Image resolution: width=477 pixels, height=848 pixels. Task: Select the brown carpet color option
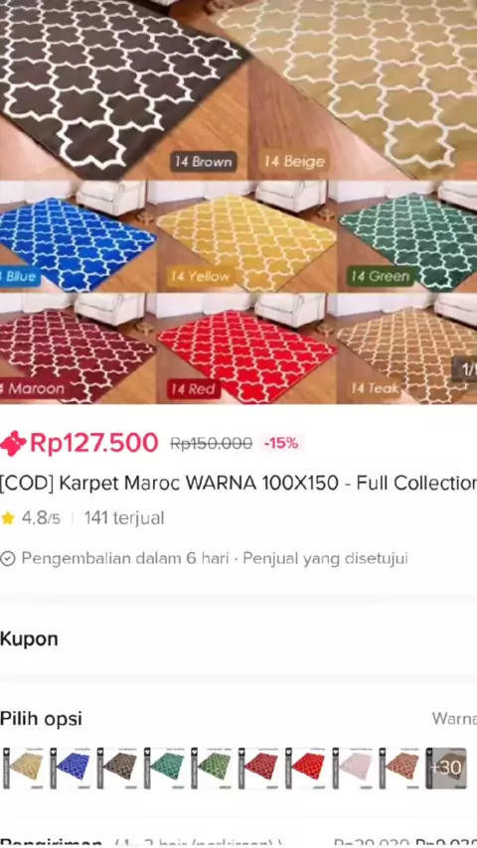point(117,768)
